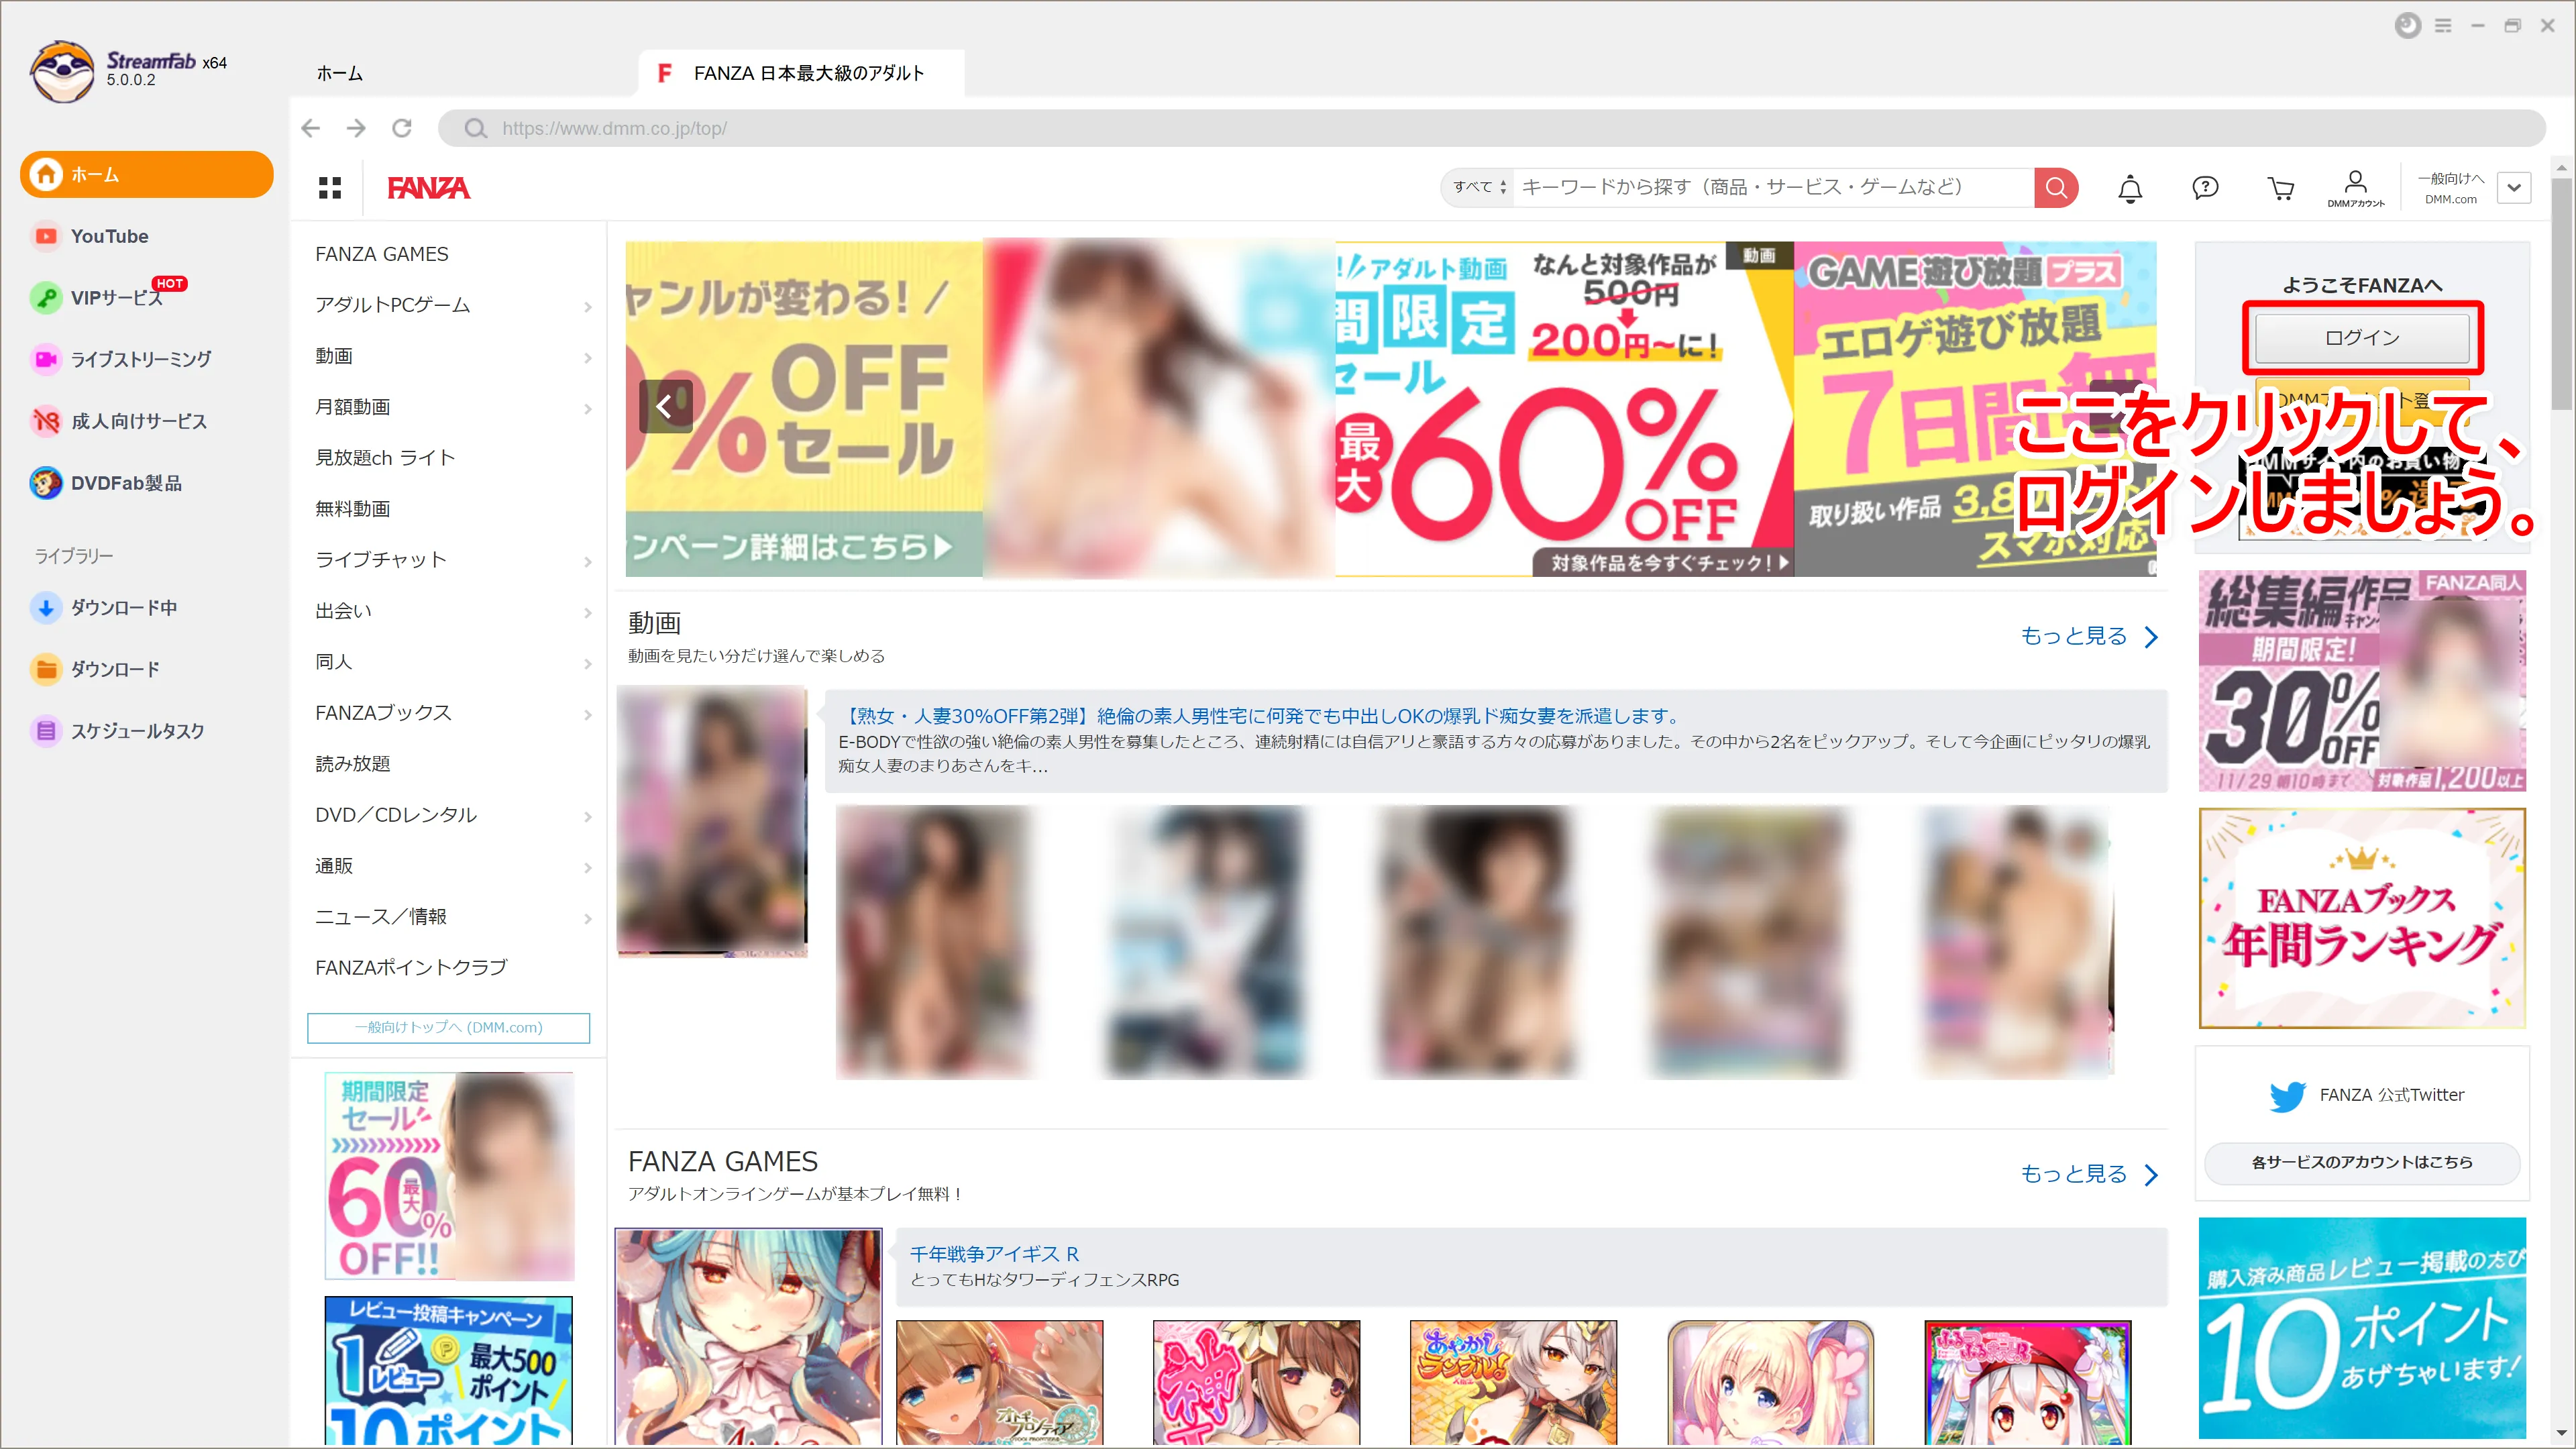Go forward with the browser forward arrow
2576x1449 pixels.
(x=356, y=128)
